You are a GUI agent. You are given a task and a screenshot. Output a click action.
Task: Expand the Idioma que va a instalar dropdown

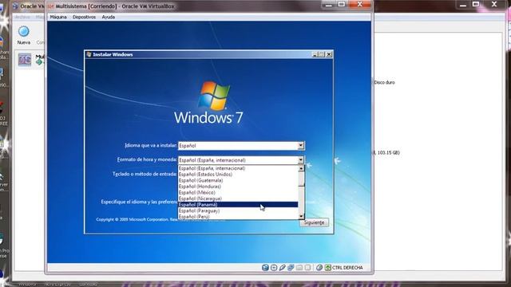tap(301, 145)
